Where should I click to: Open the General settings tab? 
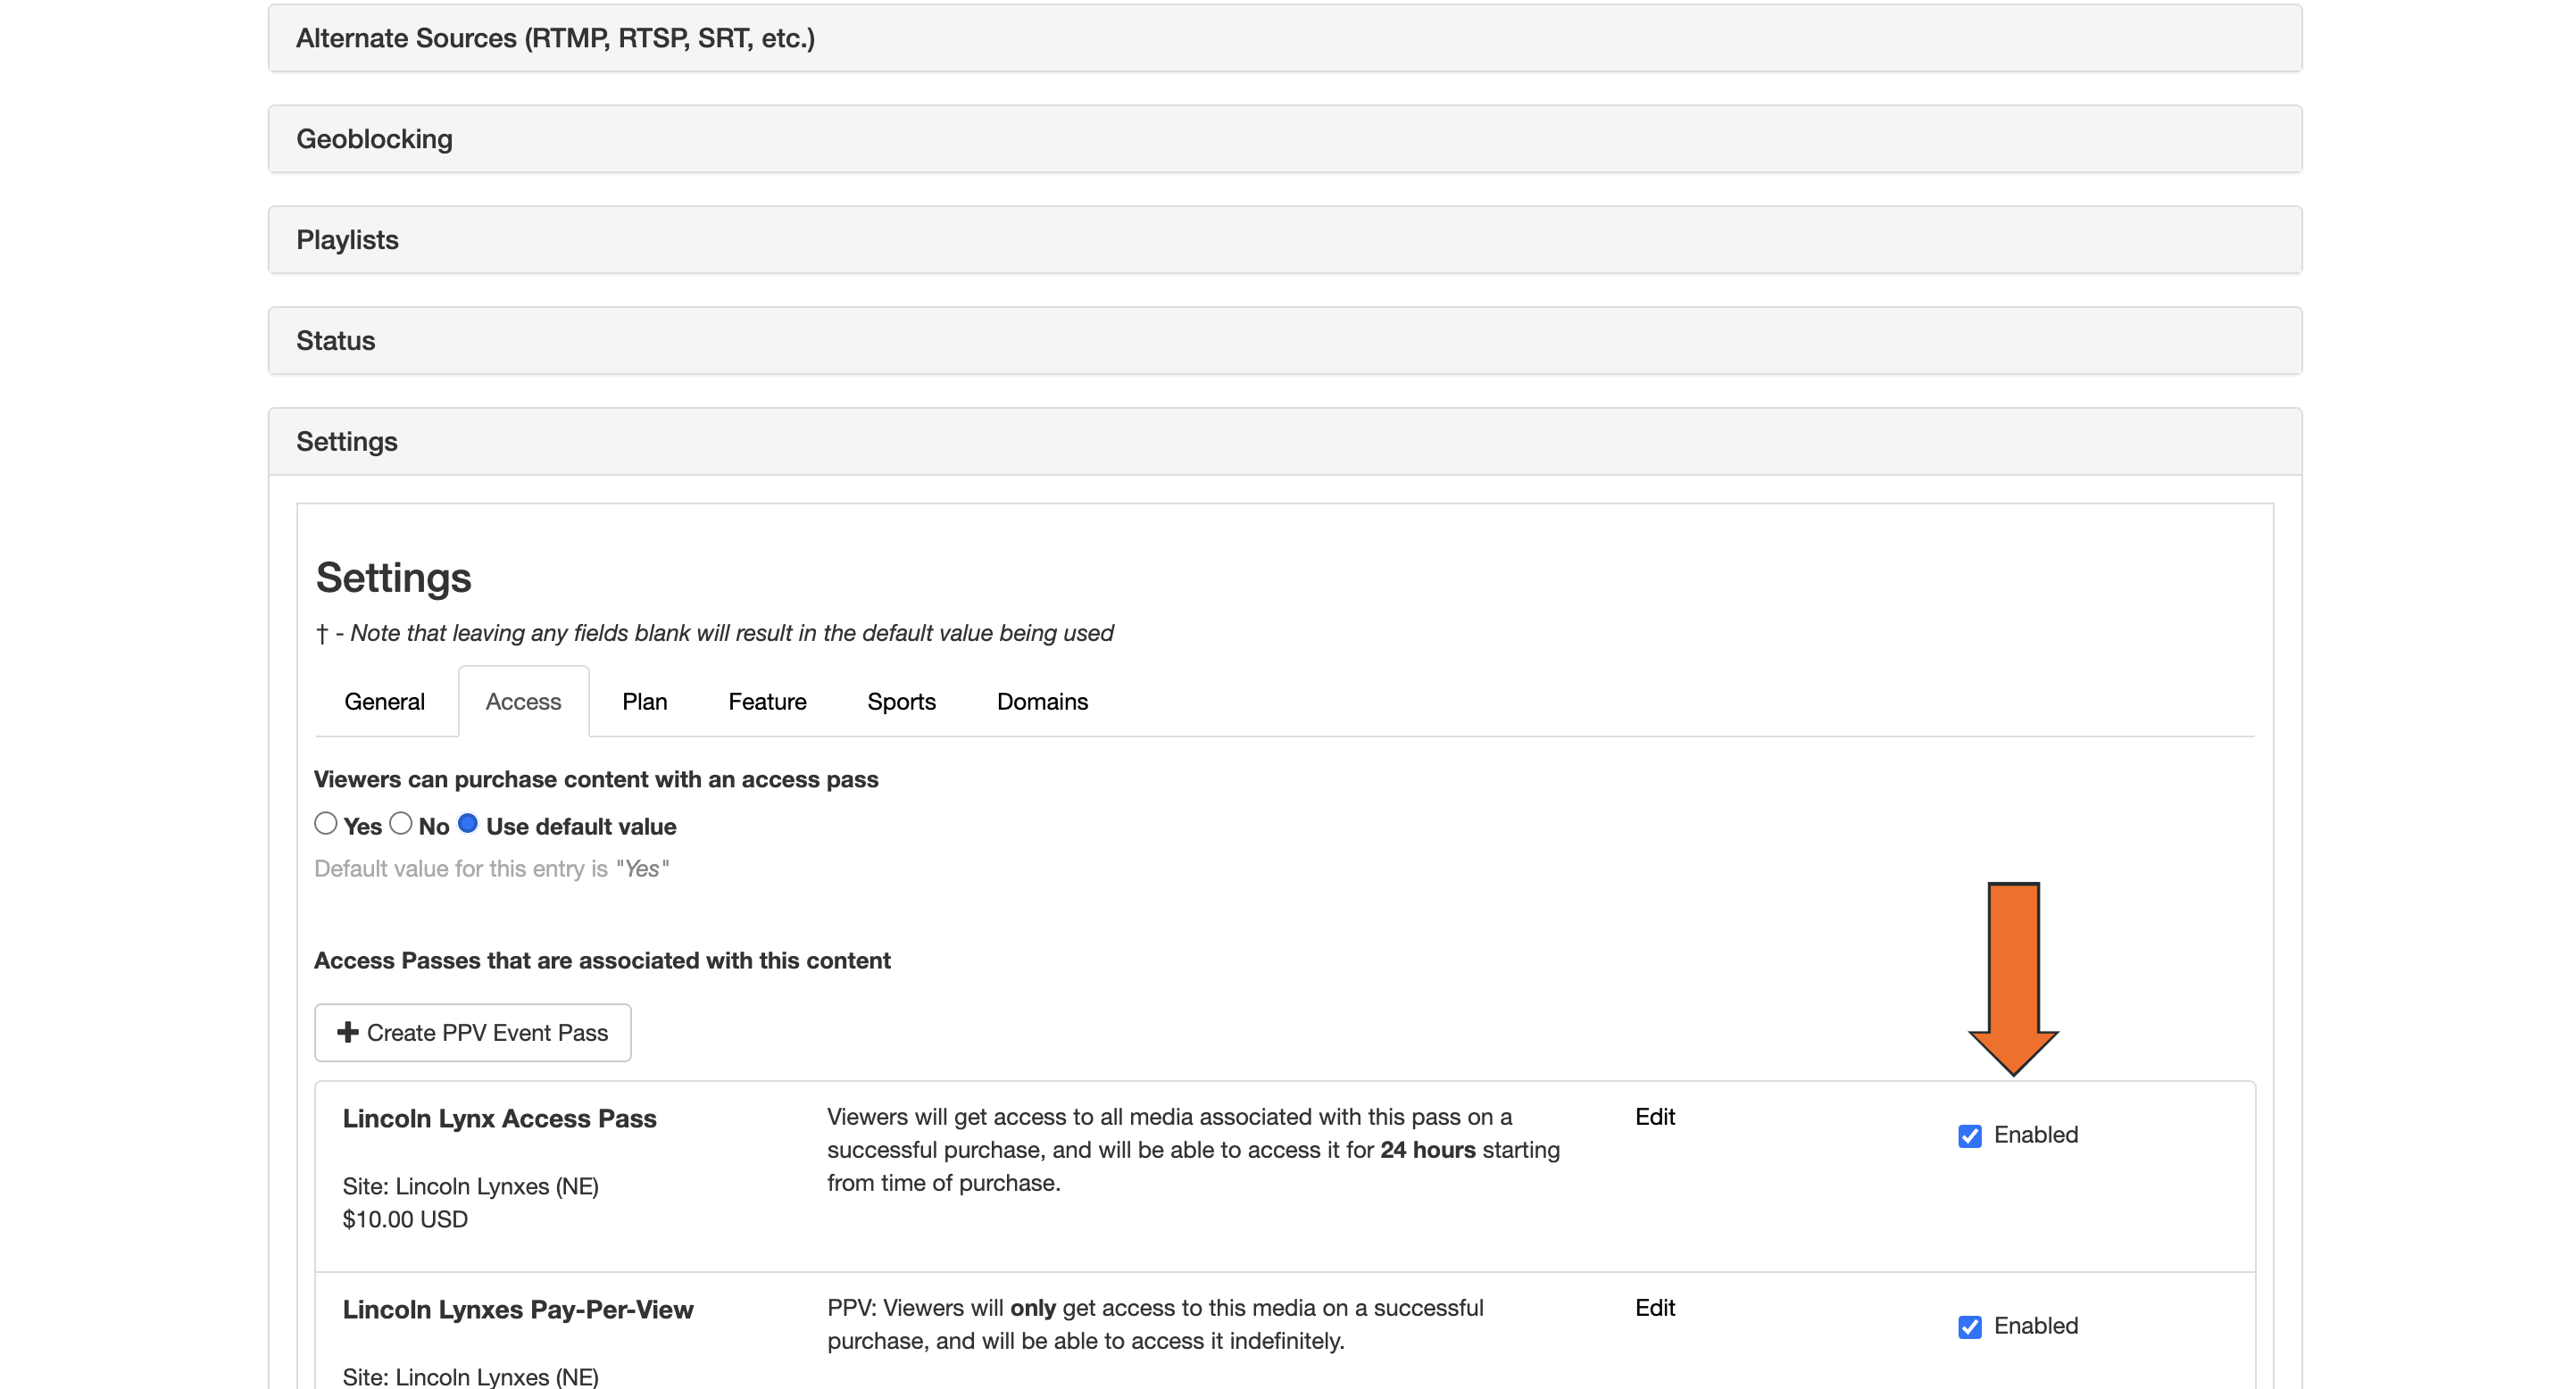pos(384,702)
